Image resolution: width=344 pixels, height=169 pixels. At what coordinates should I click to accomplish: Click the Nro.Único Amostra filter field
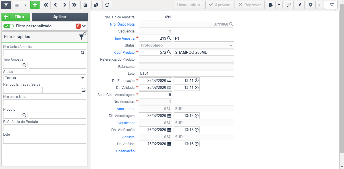tap(45, 53)
